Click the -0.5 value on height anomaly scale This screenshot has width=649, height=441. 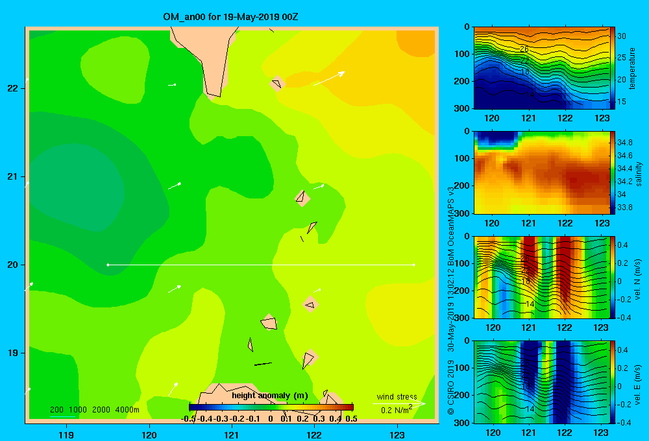coord(188,419)
